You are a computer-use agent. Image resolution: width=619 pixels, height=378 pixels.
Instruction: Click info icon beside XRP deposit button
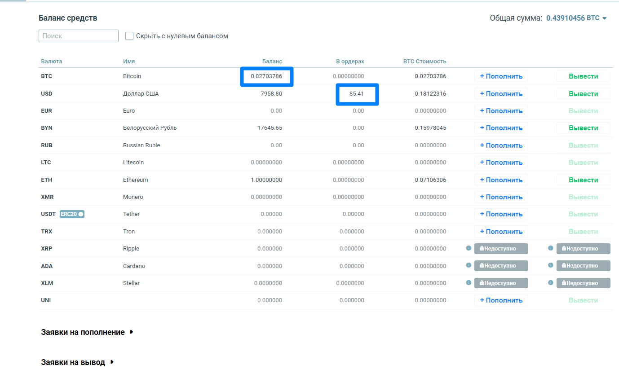tap(469, 248)
